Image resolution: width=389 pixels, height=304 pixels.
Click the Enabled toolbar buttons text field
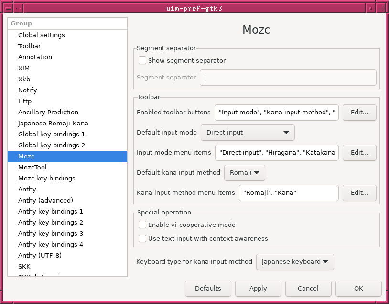pyautogui.click(x=276, y=113)
